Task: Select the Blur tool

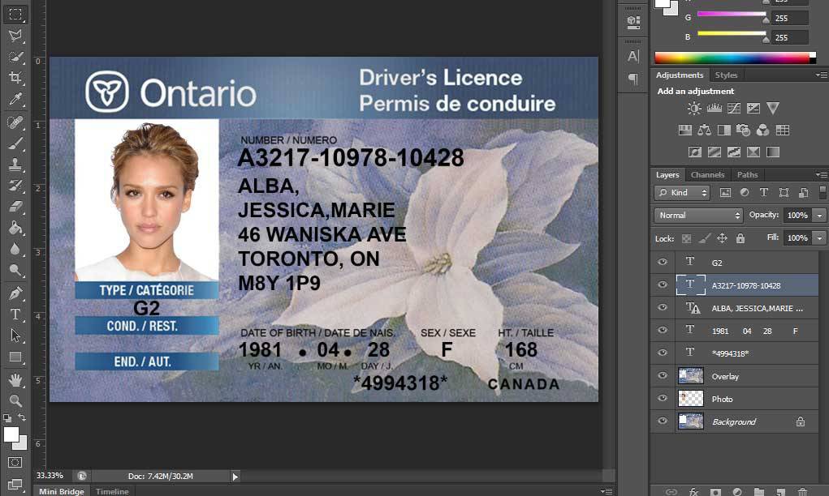Action: tap(15, 249)
